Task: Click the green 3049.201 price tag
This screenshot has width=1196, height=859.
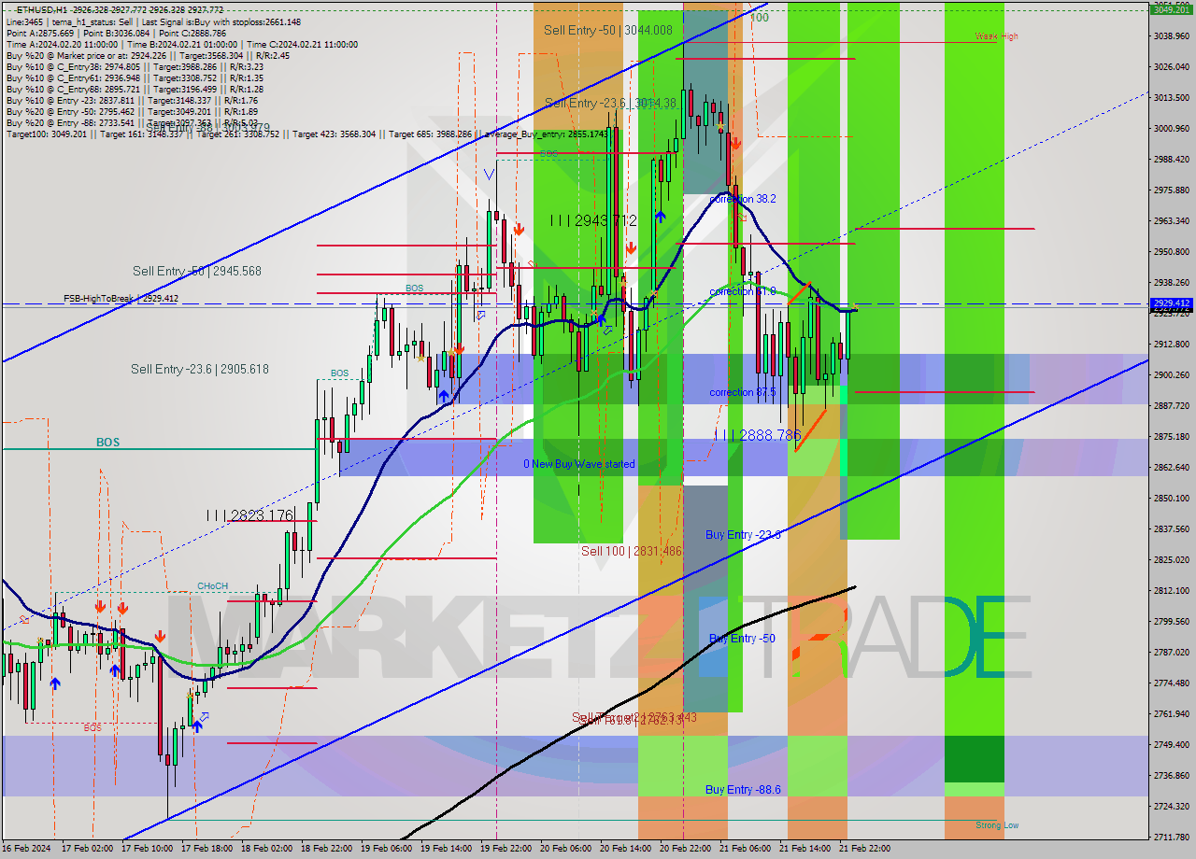Action: pos(1171,10)
